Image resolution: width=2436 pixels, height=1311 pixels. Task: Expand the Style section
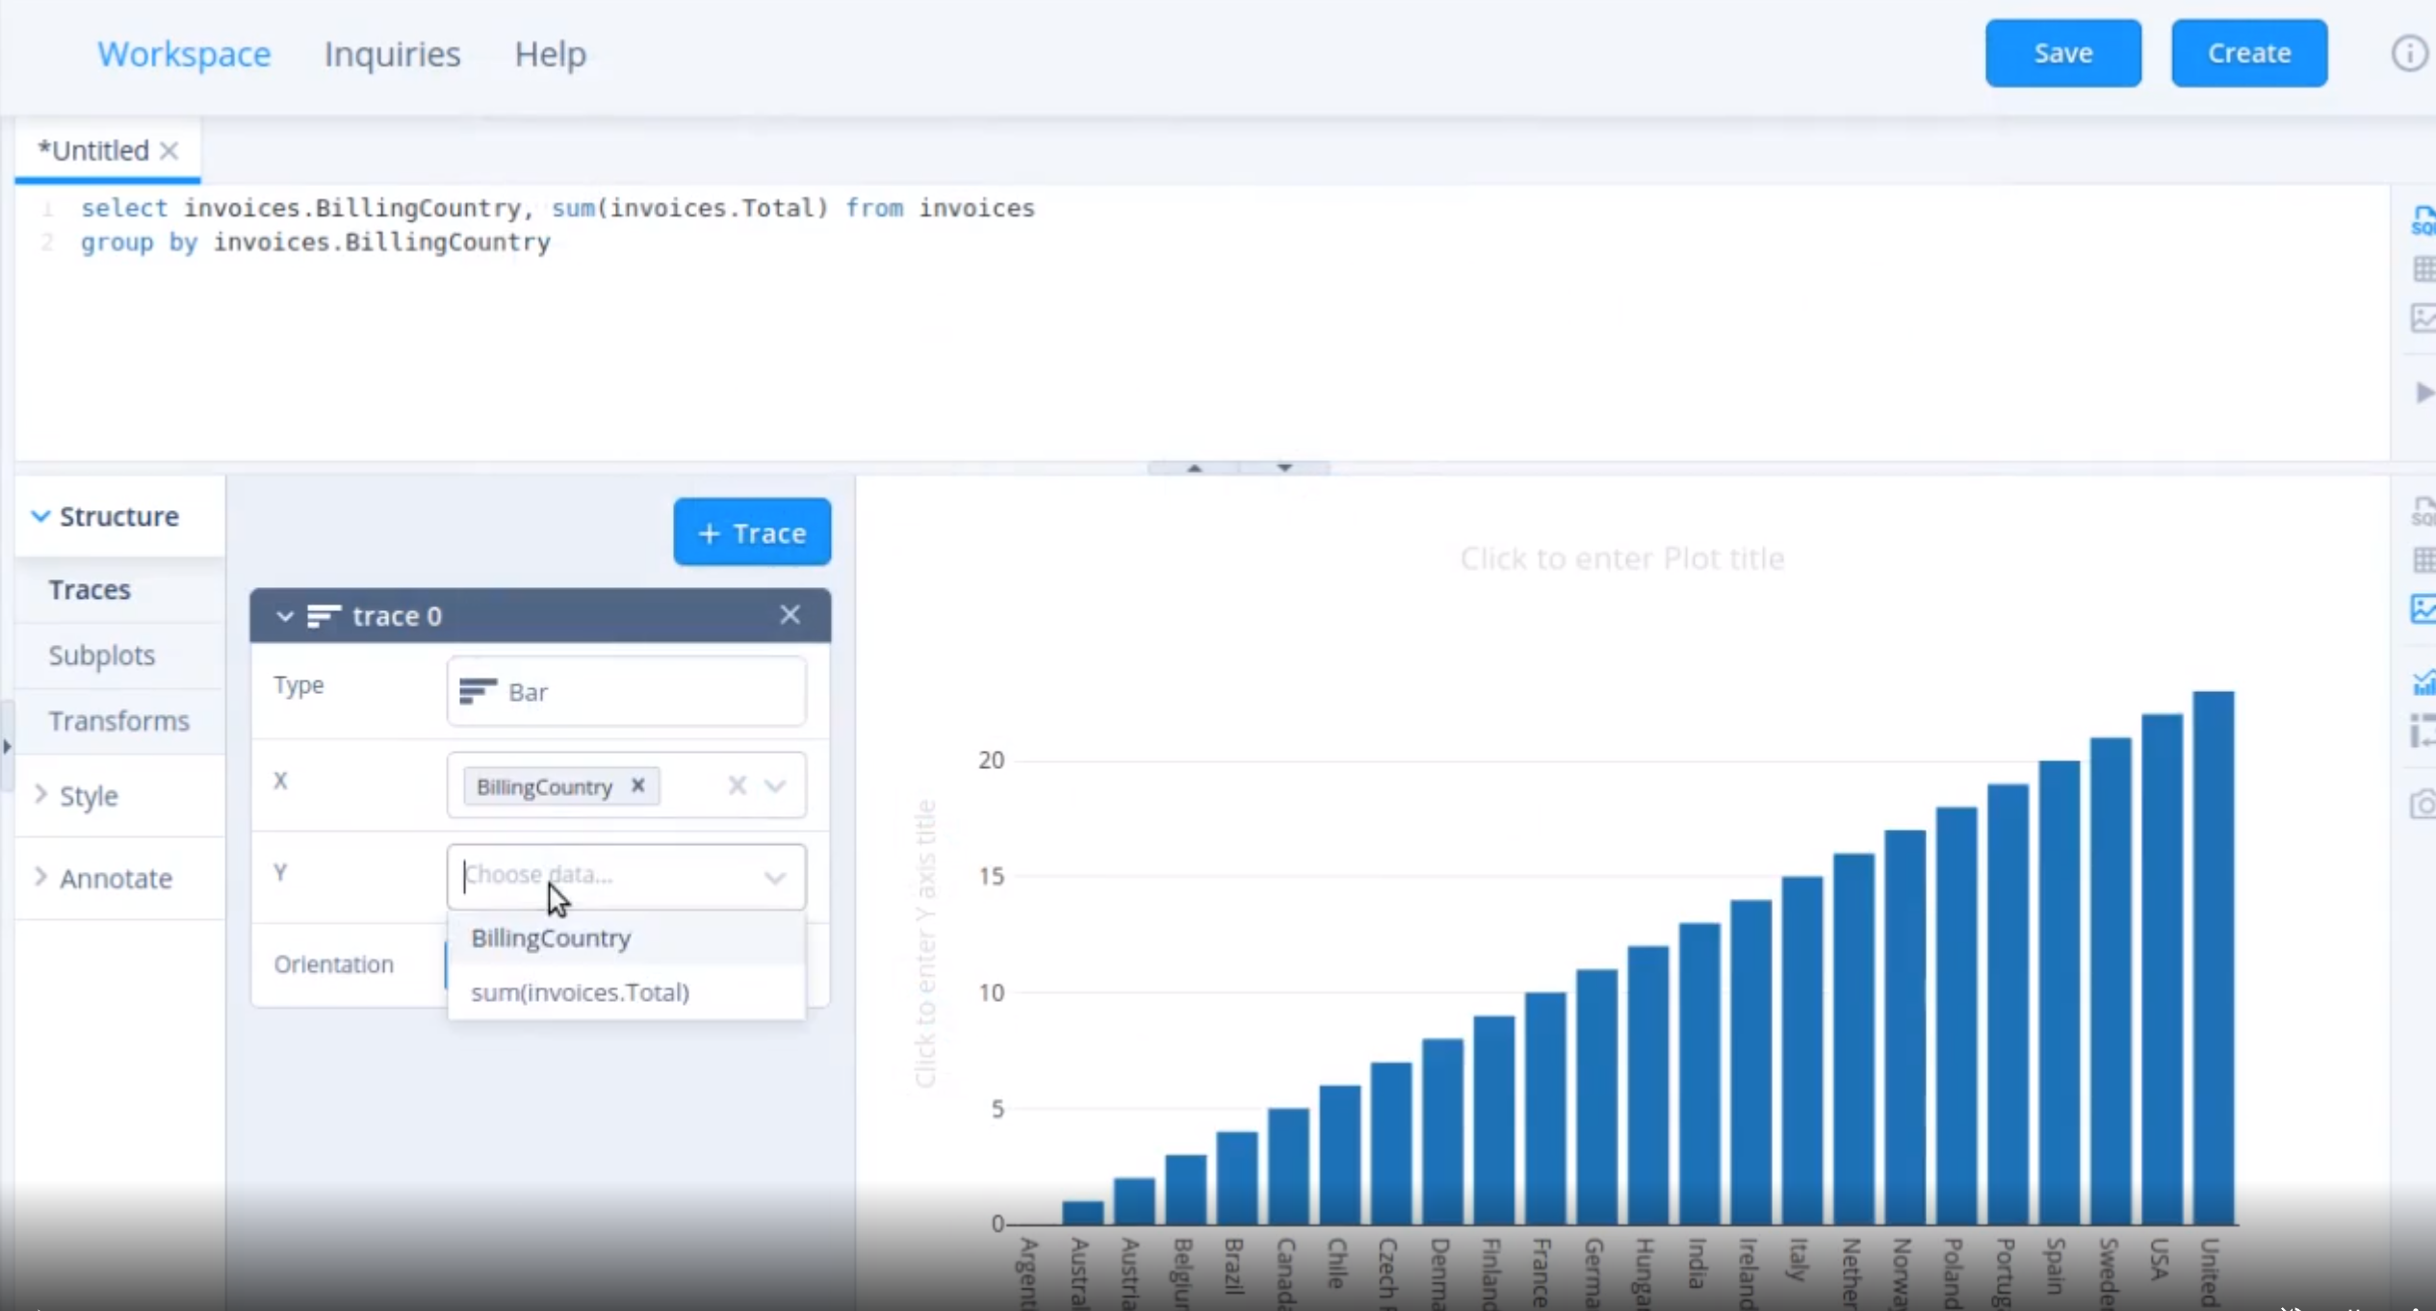coord(87,796)
